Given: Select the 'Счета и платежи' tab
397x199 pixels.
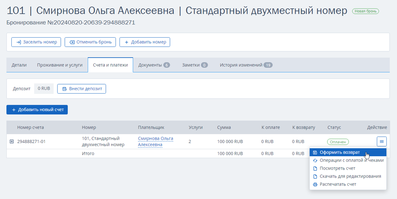Looking at the screenshot, I should [110, 65].
